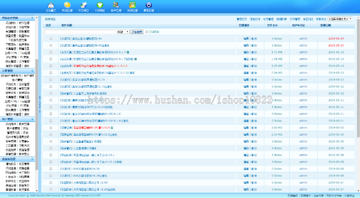Click the blue power exit icon
This screenshot has height=198, width=360.
(x=148, y=5)
